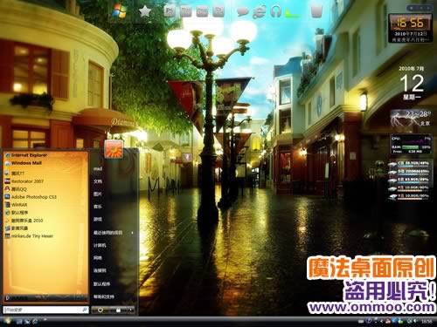Click the CPU and RAM meter gadget
The image size is (437, 327).
411,145
